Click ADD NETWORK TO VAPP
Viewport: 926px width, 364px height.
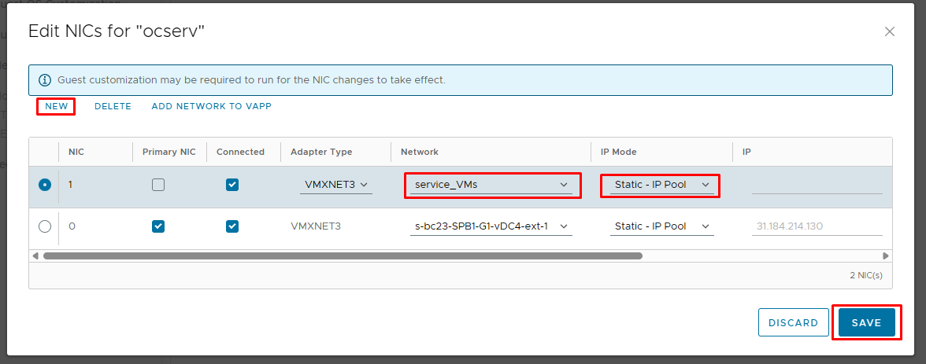[x=211, y=106]
